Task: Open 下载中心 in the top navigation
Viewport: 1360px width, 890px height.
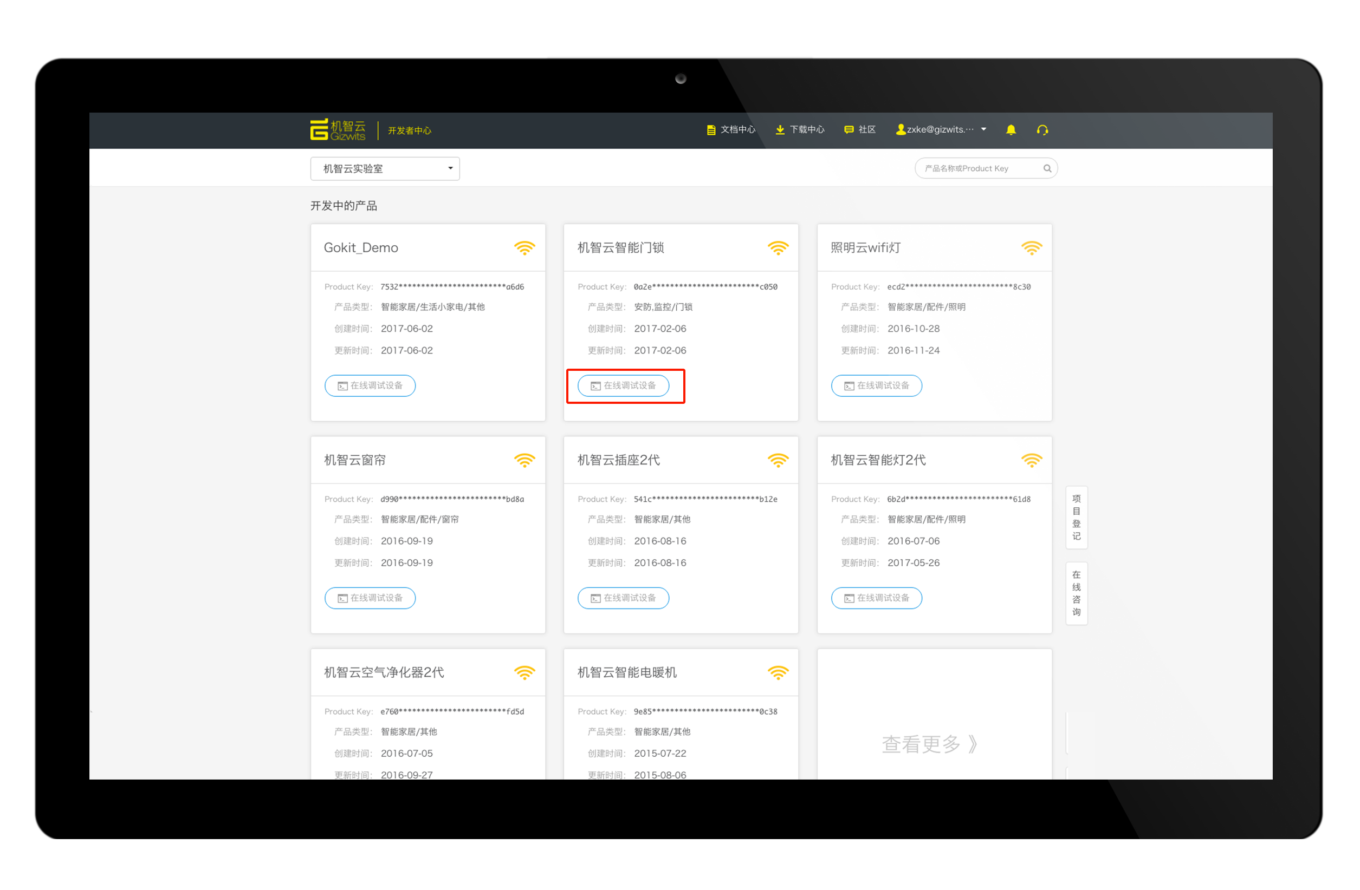Action: click(x=799, y=129)
